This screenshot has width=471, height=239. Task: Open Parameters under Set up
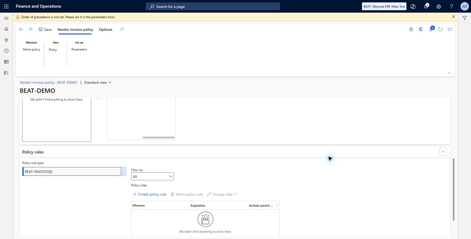(79, 49)
